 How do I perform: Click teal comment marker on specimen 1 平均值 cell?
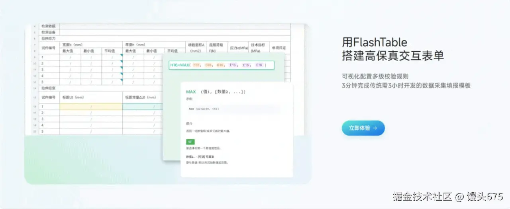coord(121,56)
